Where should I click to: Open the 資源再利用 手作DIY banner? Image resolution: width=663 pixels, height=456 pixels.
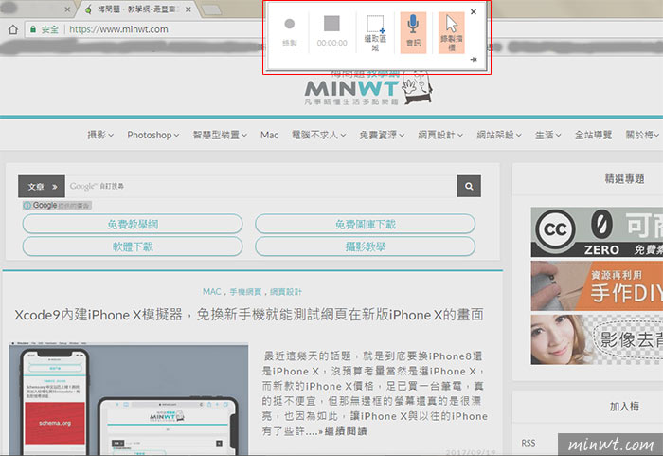[597, 285]
